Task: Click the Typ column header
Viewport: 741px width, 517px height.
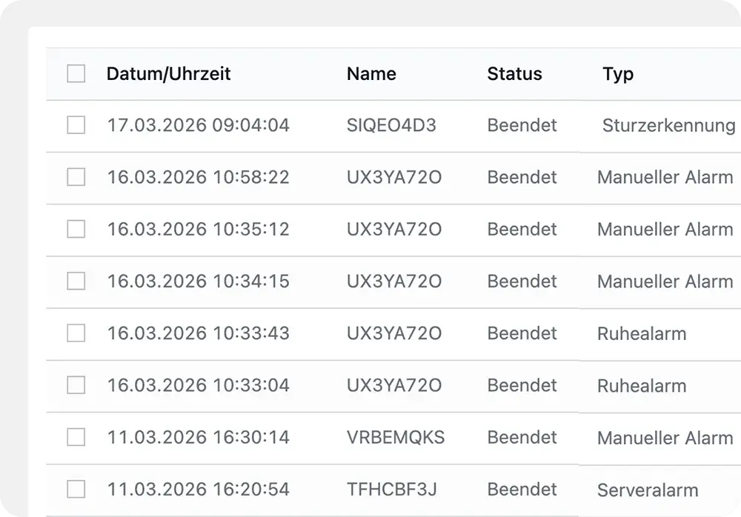Action: pyautogui.click(x=618, y=74)
